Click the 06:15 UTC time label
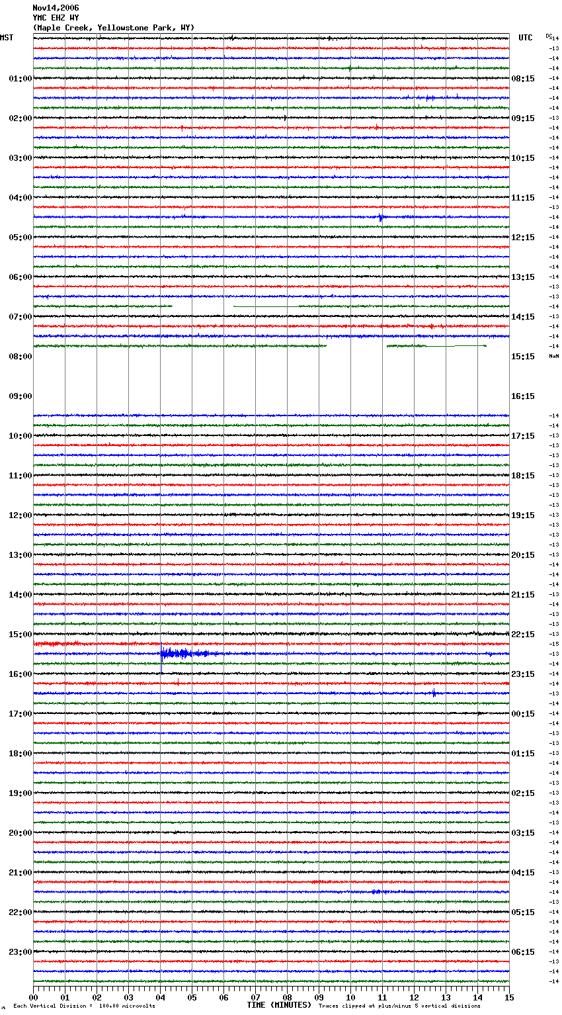562x1015 pixels. click(523, 952)
